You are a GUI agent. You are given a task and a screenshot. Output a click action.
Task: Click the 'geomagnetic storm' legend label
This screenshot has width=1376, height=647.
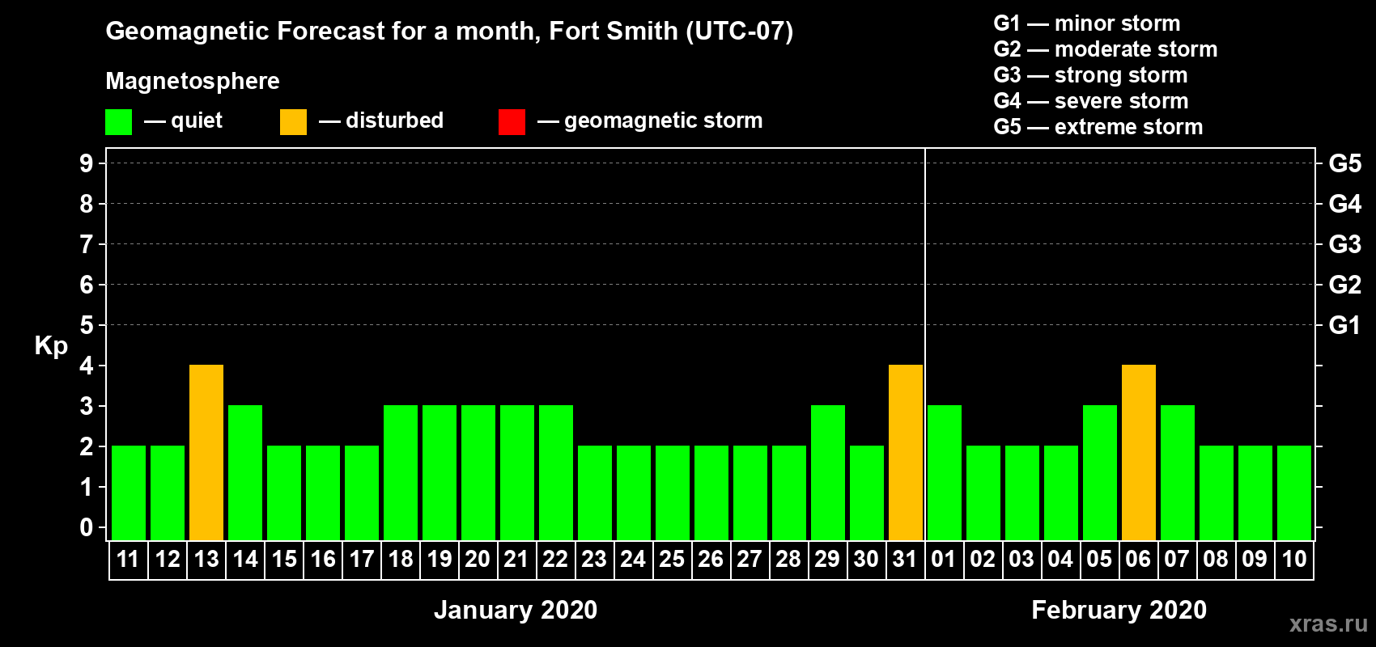663,121
